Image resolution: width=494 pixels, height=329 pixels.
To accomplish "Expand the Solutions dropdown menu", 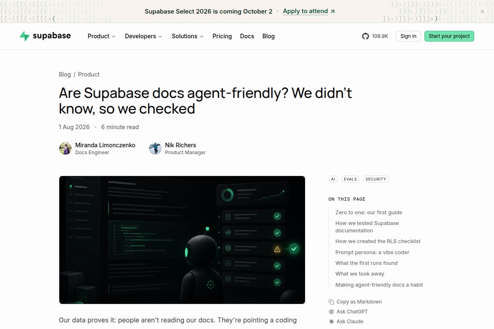I will (188, 36).
